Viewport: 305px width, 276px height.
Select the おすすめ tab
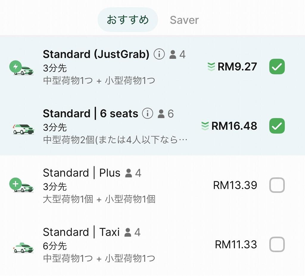click(127, 20)
